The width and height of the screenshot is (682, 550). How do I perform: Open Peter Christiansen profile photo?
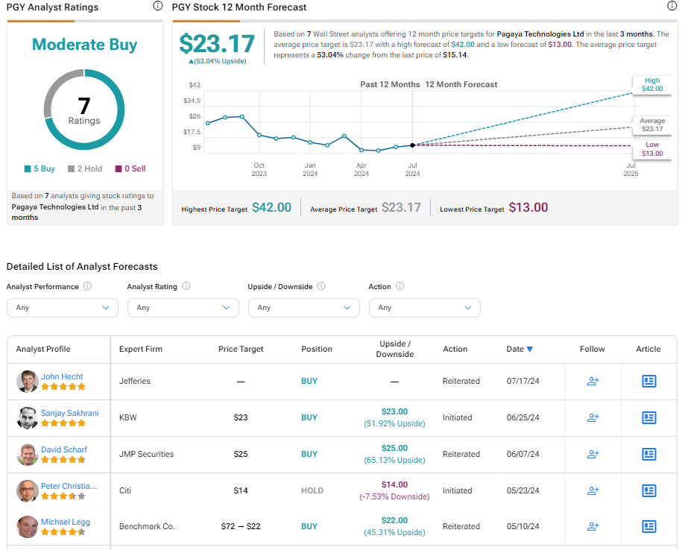tap(28, 491)
